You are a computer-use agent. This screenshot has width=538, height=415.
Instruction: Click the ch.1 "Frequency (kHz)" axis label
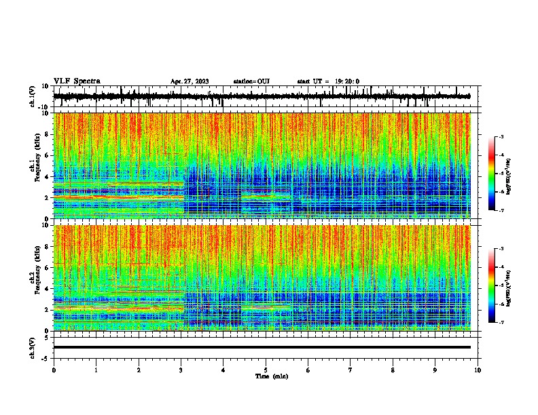(38, 157)
